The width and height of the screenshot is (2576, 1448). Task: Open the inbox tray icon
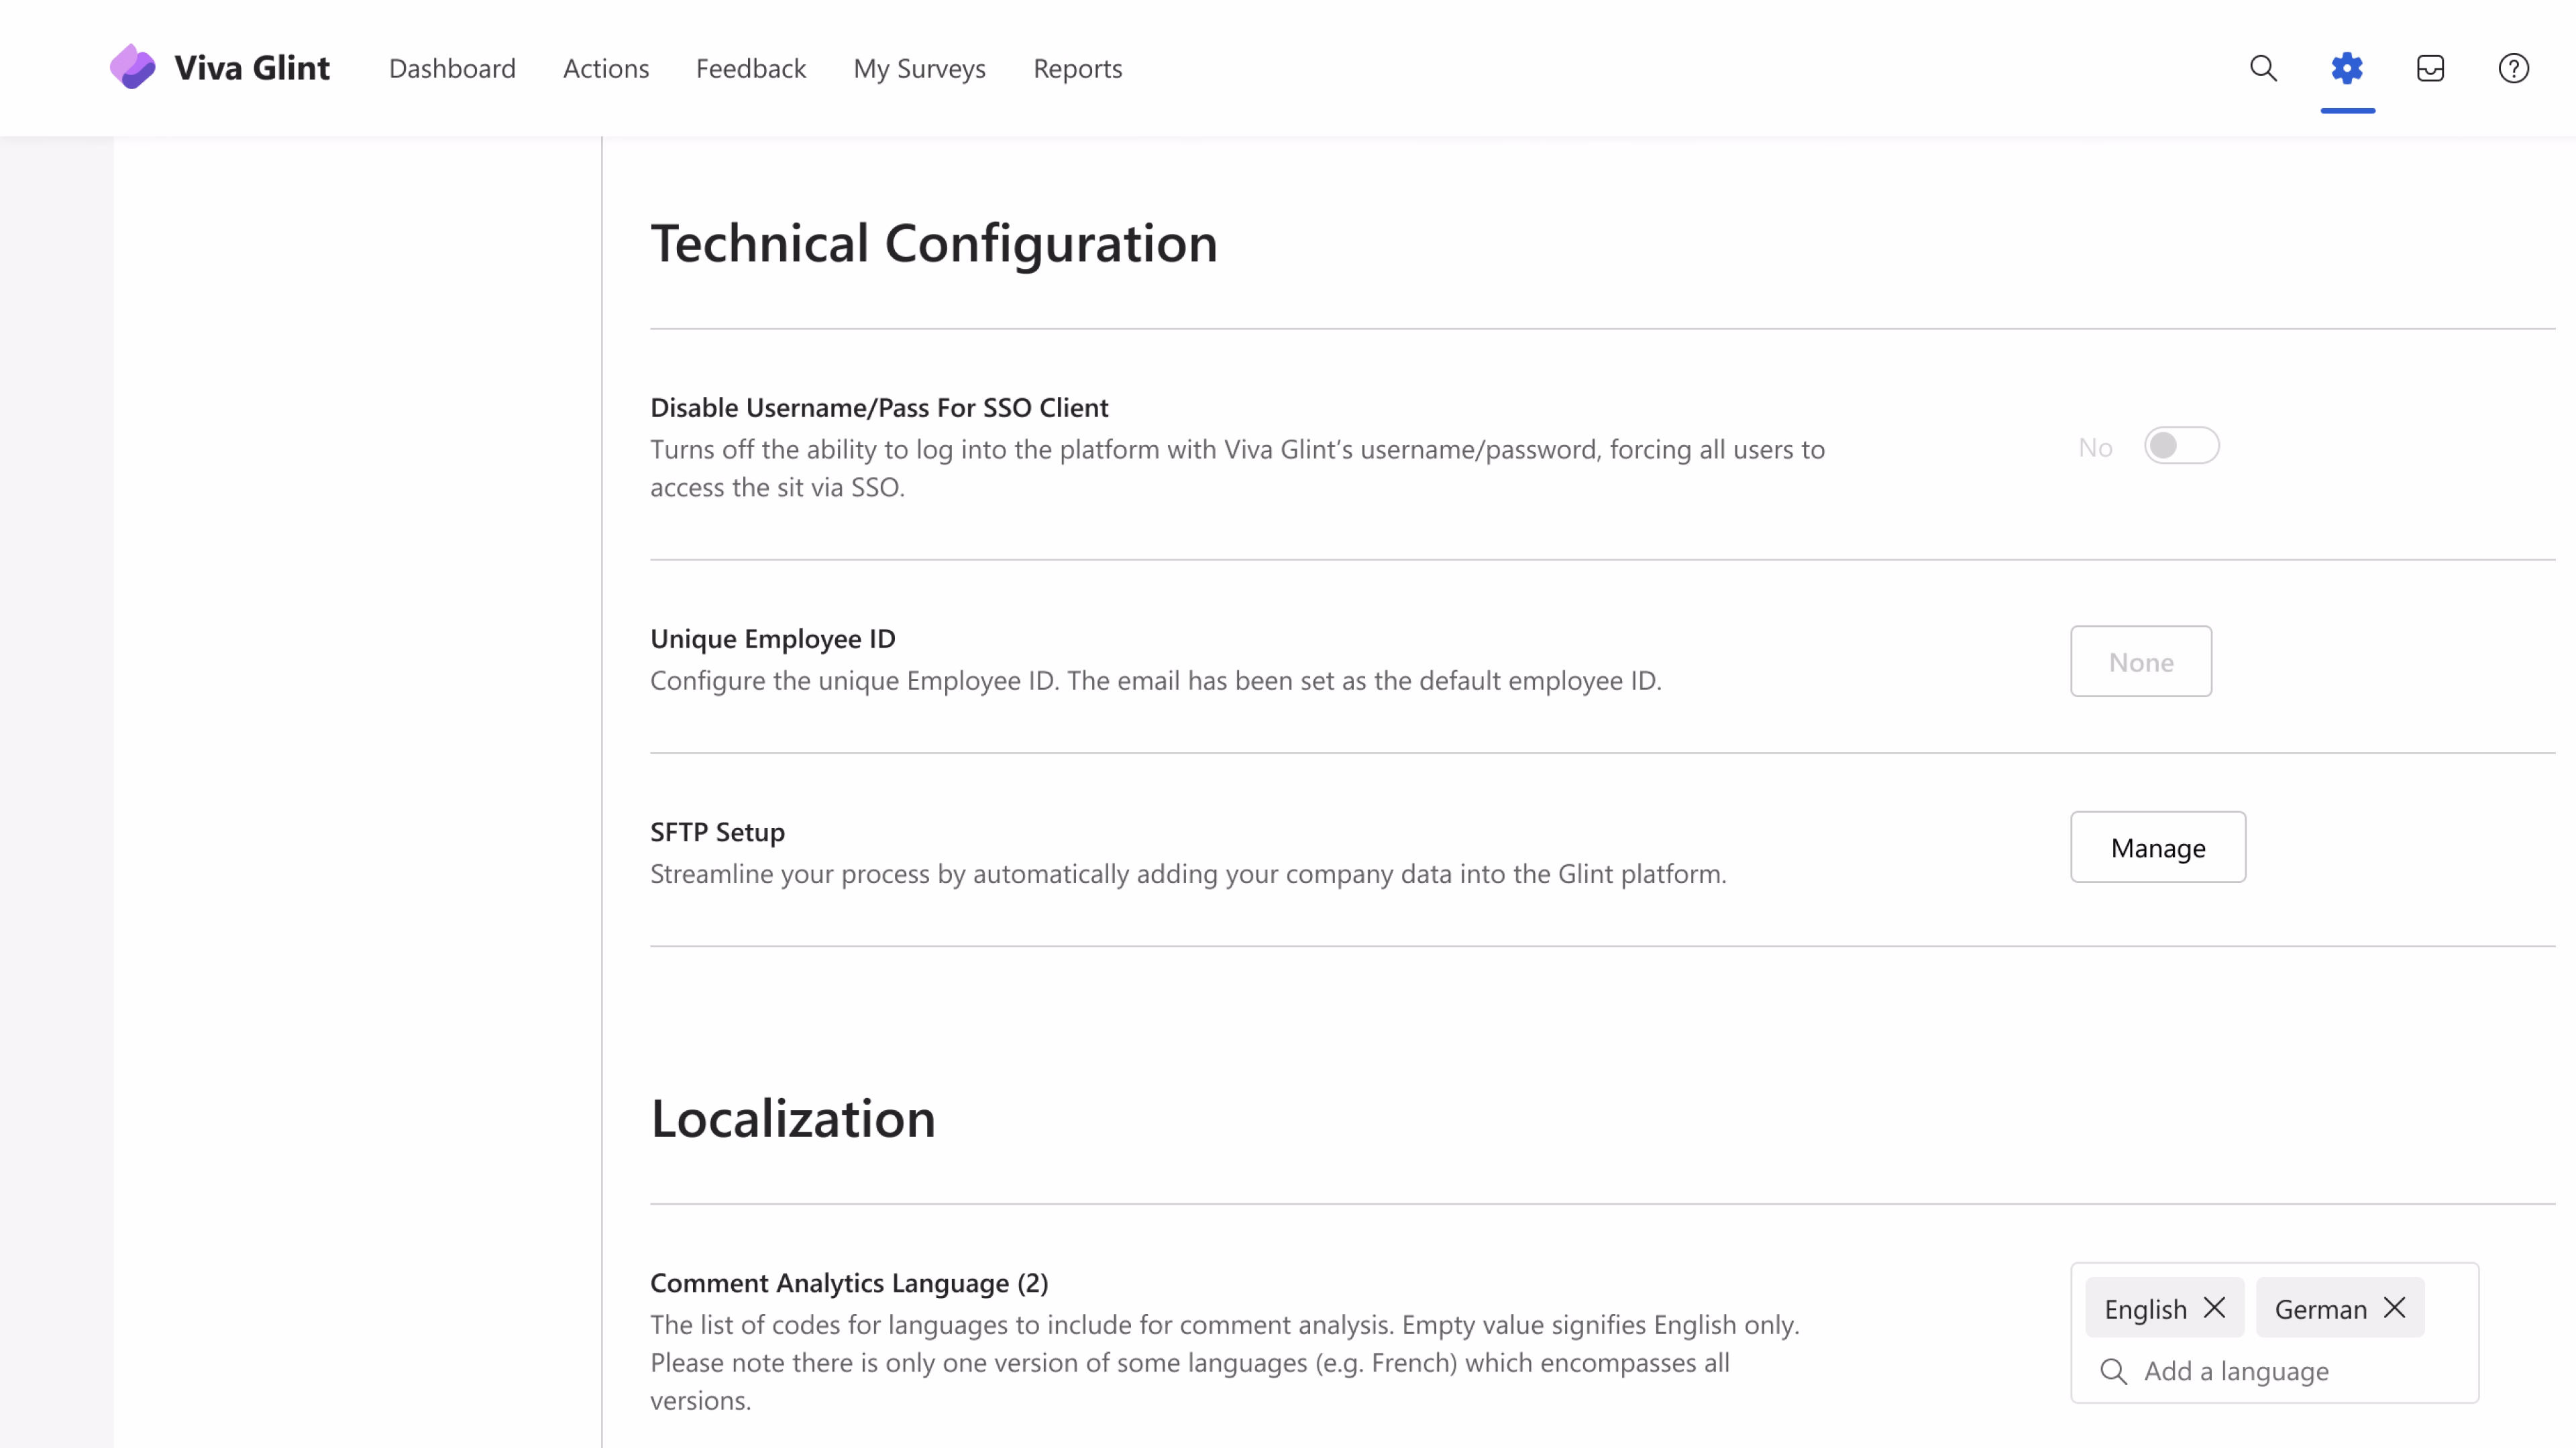click(x=2430, y=68)
